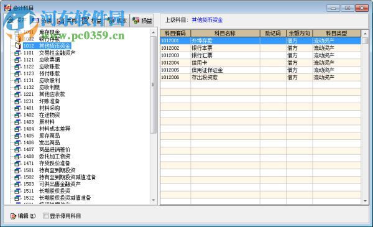The image size is (373, 227).
Task: Click the icon beside 1122 应收账款
Action: coord(18,67)
